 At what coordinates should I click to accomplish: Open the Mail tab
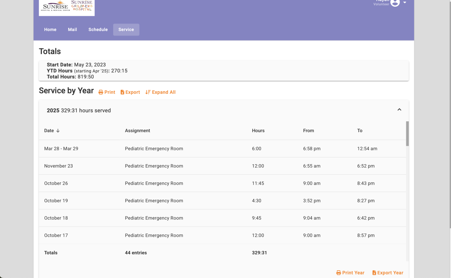pyautogui.click(x=73, y=30)
